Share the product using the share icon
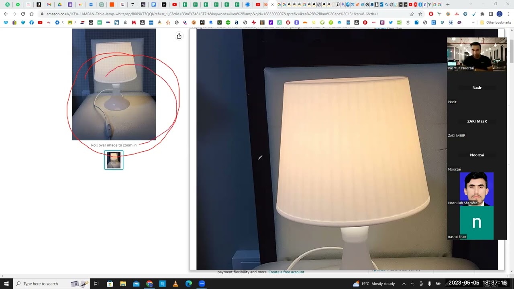The height and width of the screenshot is (289, 514). click(x=179, y=36)
